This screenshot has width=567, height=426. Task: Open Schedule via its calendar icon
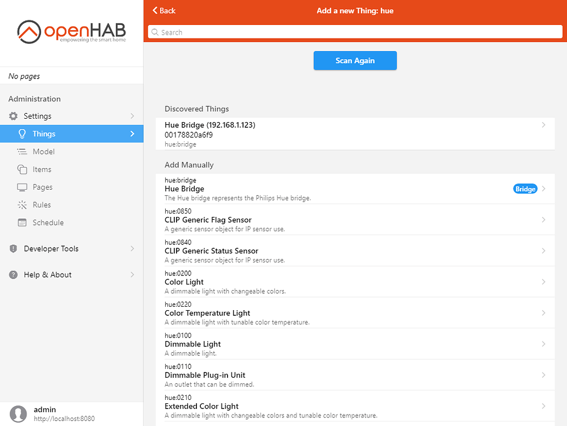pyautogui.click(x=22, y=222)
